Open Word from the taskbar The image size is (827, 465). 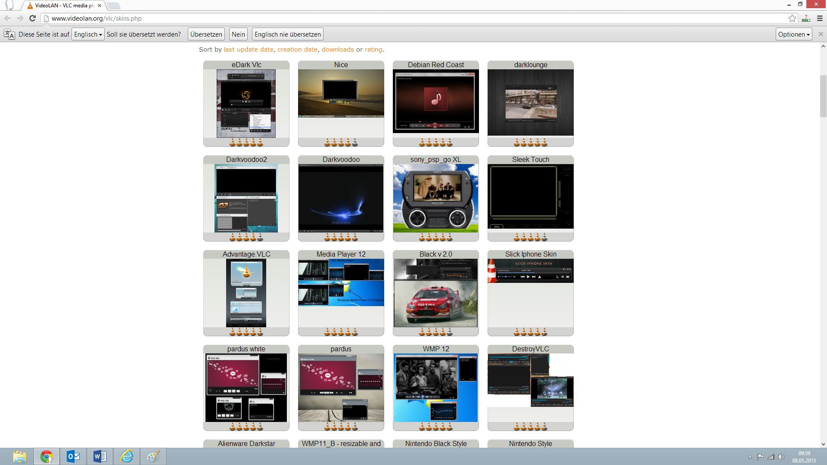coord(100,456)
